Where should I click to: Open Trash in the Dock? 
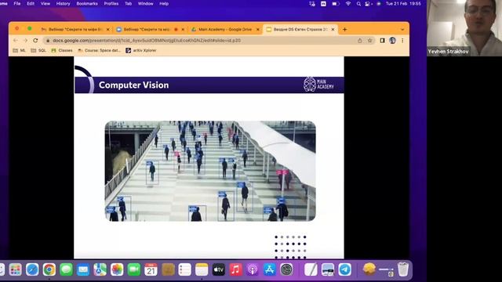point(403,269)
